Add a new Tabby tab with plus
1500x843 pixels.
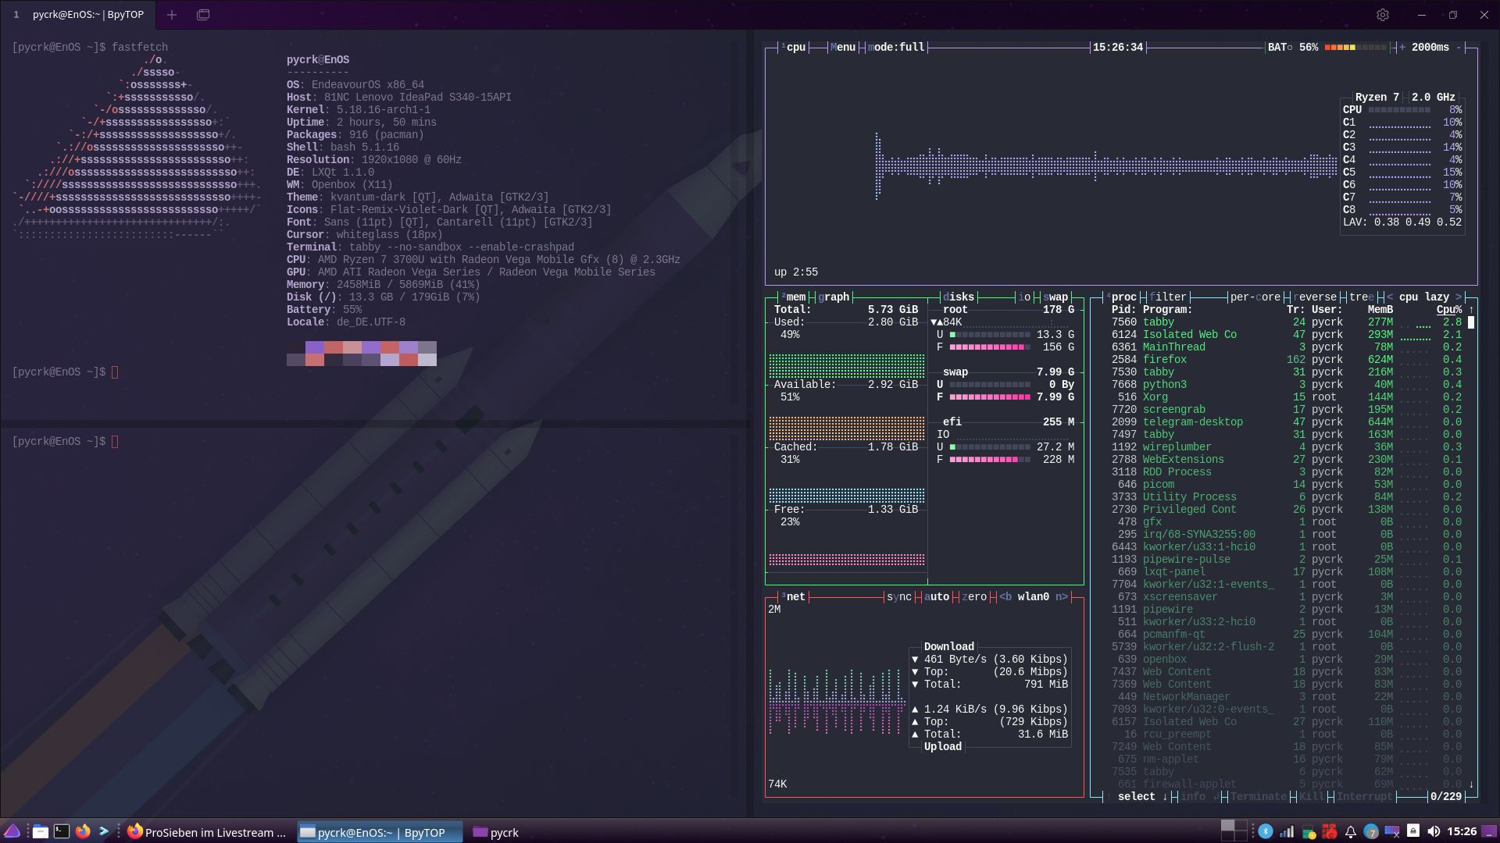pos(172,15)
